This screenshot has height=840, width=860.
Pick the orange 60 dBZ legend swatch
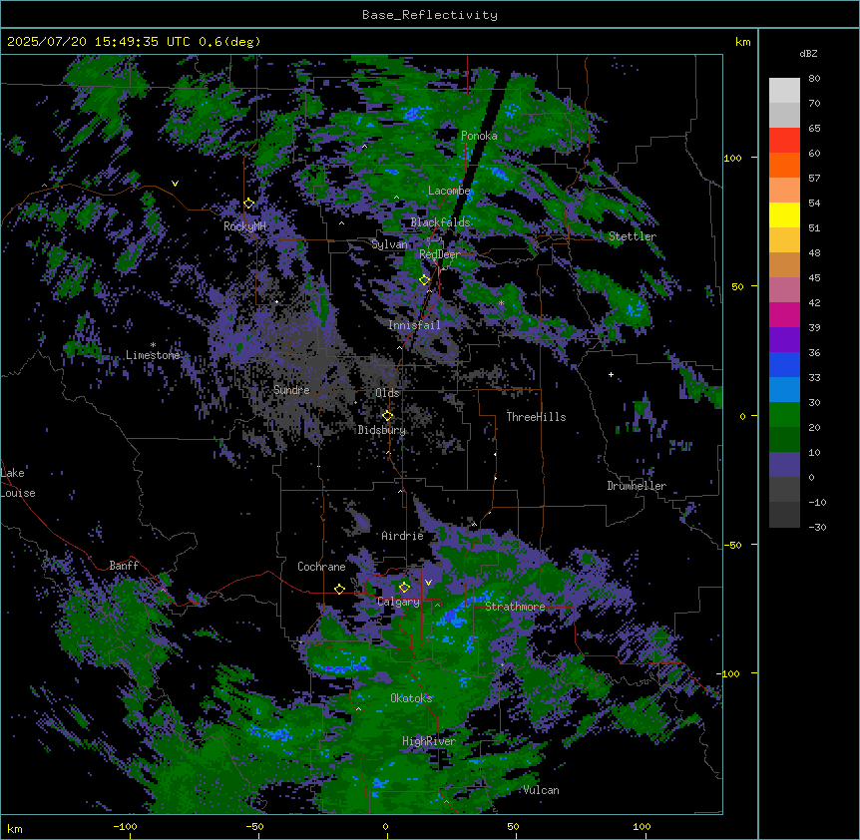(x=784, y=165)
